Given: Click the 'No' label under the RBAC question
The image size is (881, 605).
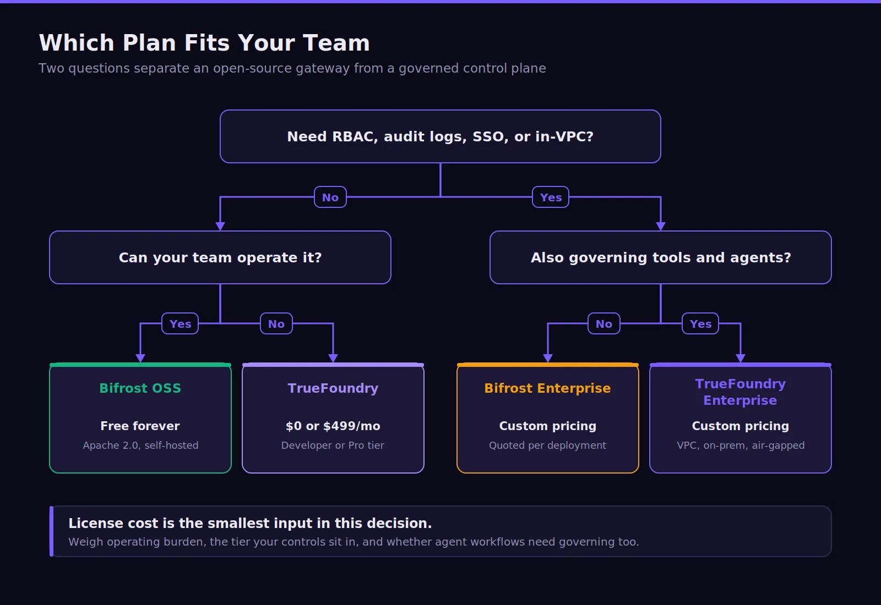Looking at the screenshot, I should pos(330,197).
